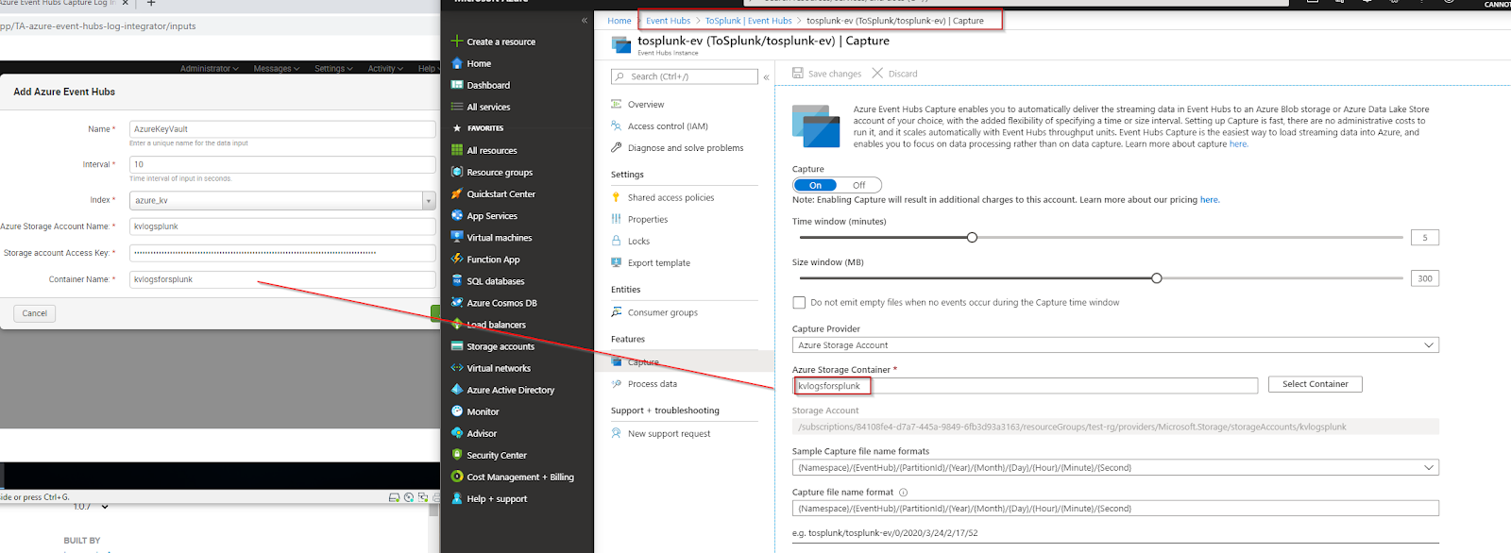1511x553 pixels.
Task: Open Activity menu in Splunk window
Action: (x=385, y=69)
